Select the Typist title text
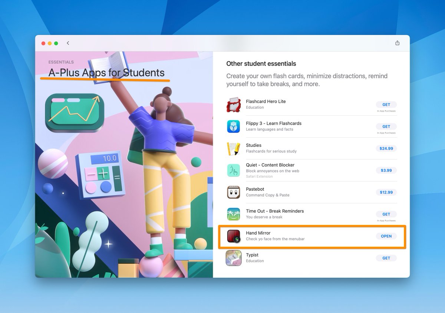Screen dimensions: 445x313 click(252, 255)
